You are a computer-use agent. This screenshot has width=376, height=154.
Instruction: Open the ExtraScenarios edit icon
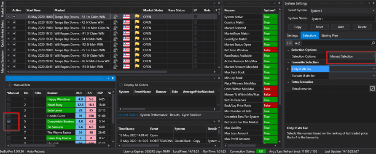pos(372,89)
